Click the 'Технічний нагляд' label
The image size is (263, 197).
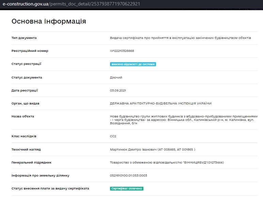[26, 150]
